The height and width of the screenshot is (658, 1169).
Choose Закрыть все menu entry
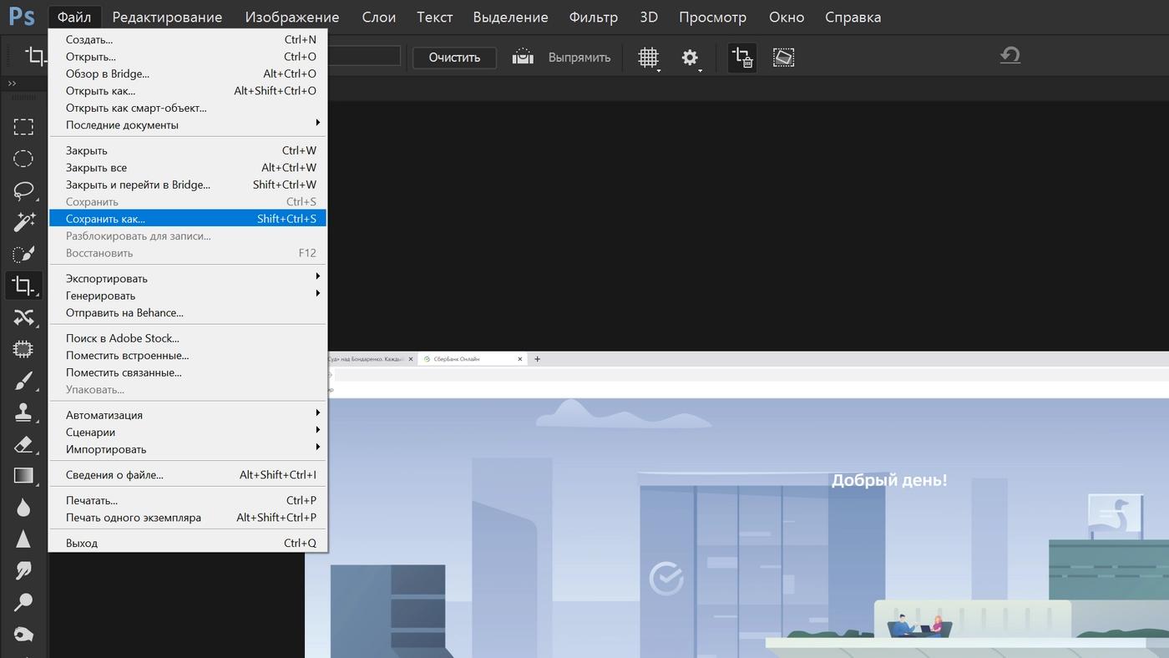coord(188,168)
